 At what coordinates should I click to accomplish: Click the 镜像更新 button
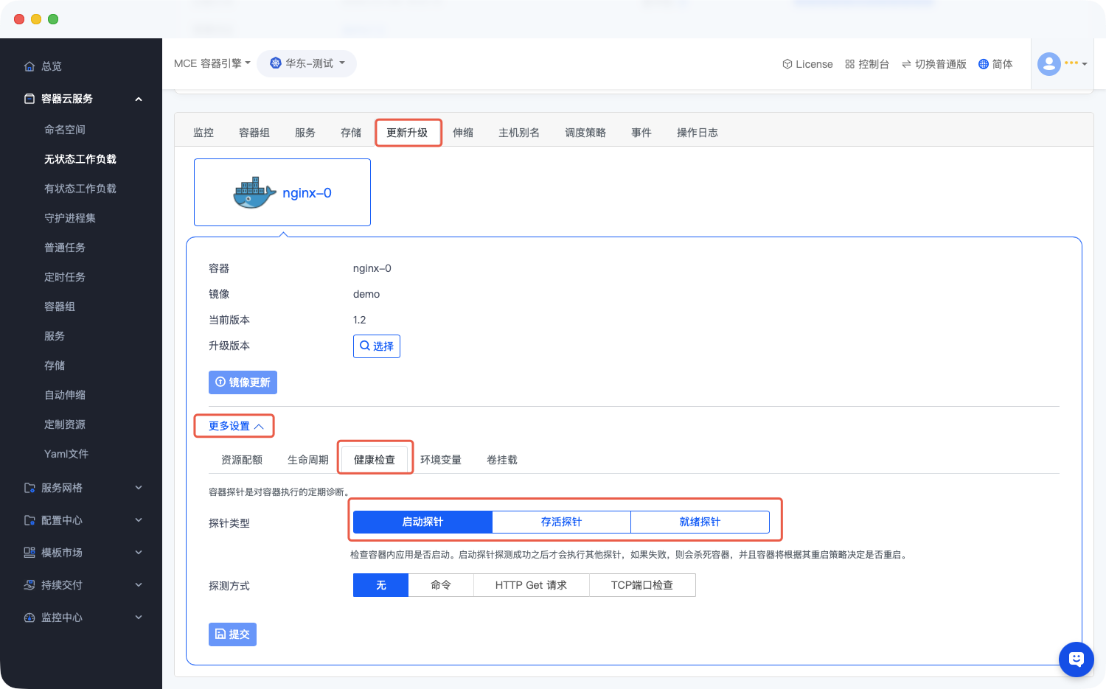click(243, 382)
